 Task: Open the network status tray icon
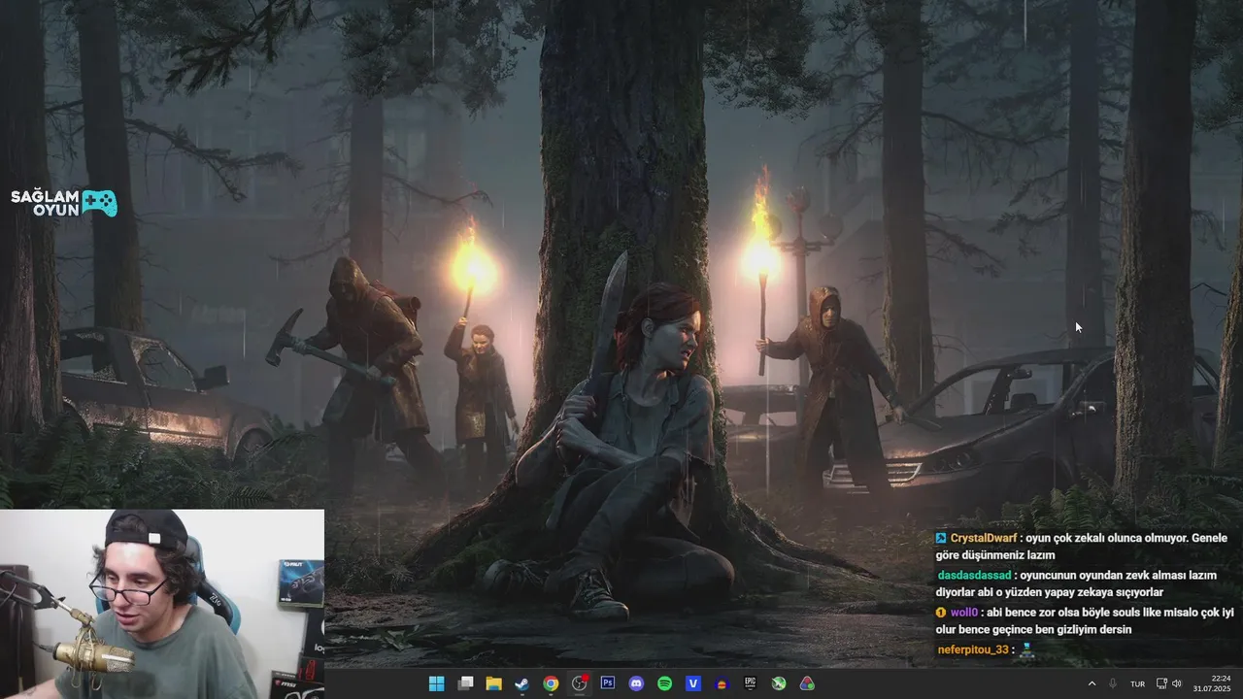[x=1161, y=683]
